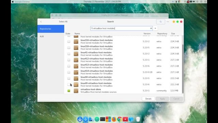Viewport: 218px width, 123px height.
Task: Select the AUR sidebar tab
Action: pos(51,37)
